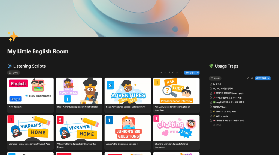
Task: Open view settings for Listening Scripts gallery
Action: (x=181, y=73)
